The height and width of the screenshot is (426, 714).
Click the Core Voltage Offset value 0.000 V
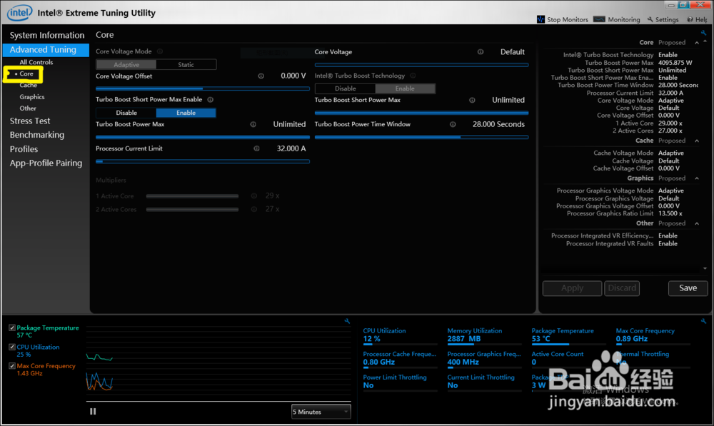pyautogui.click(x=293, y=76)
